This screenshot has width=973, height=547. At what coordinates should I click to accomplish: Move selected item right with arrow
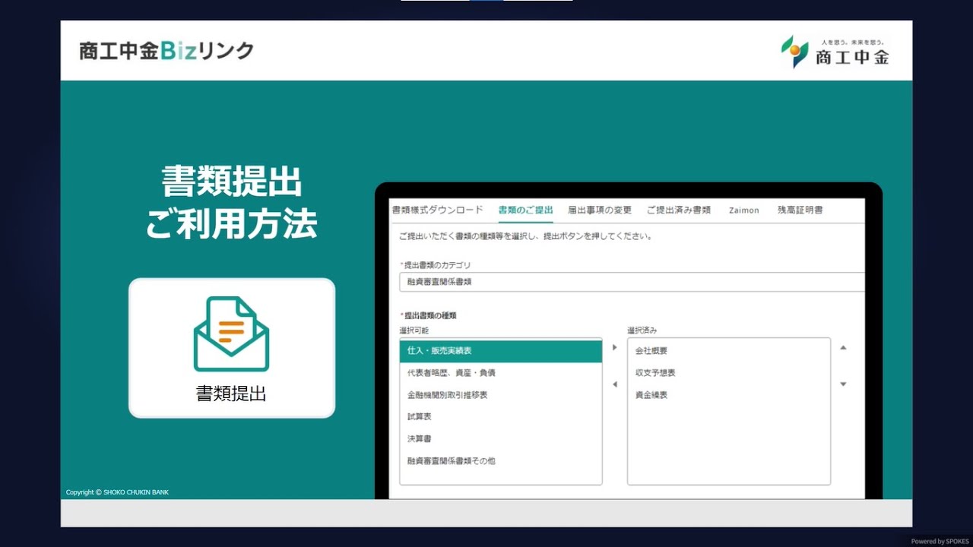click(x=615, y=347)
